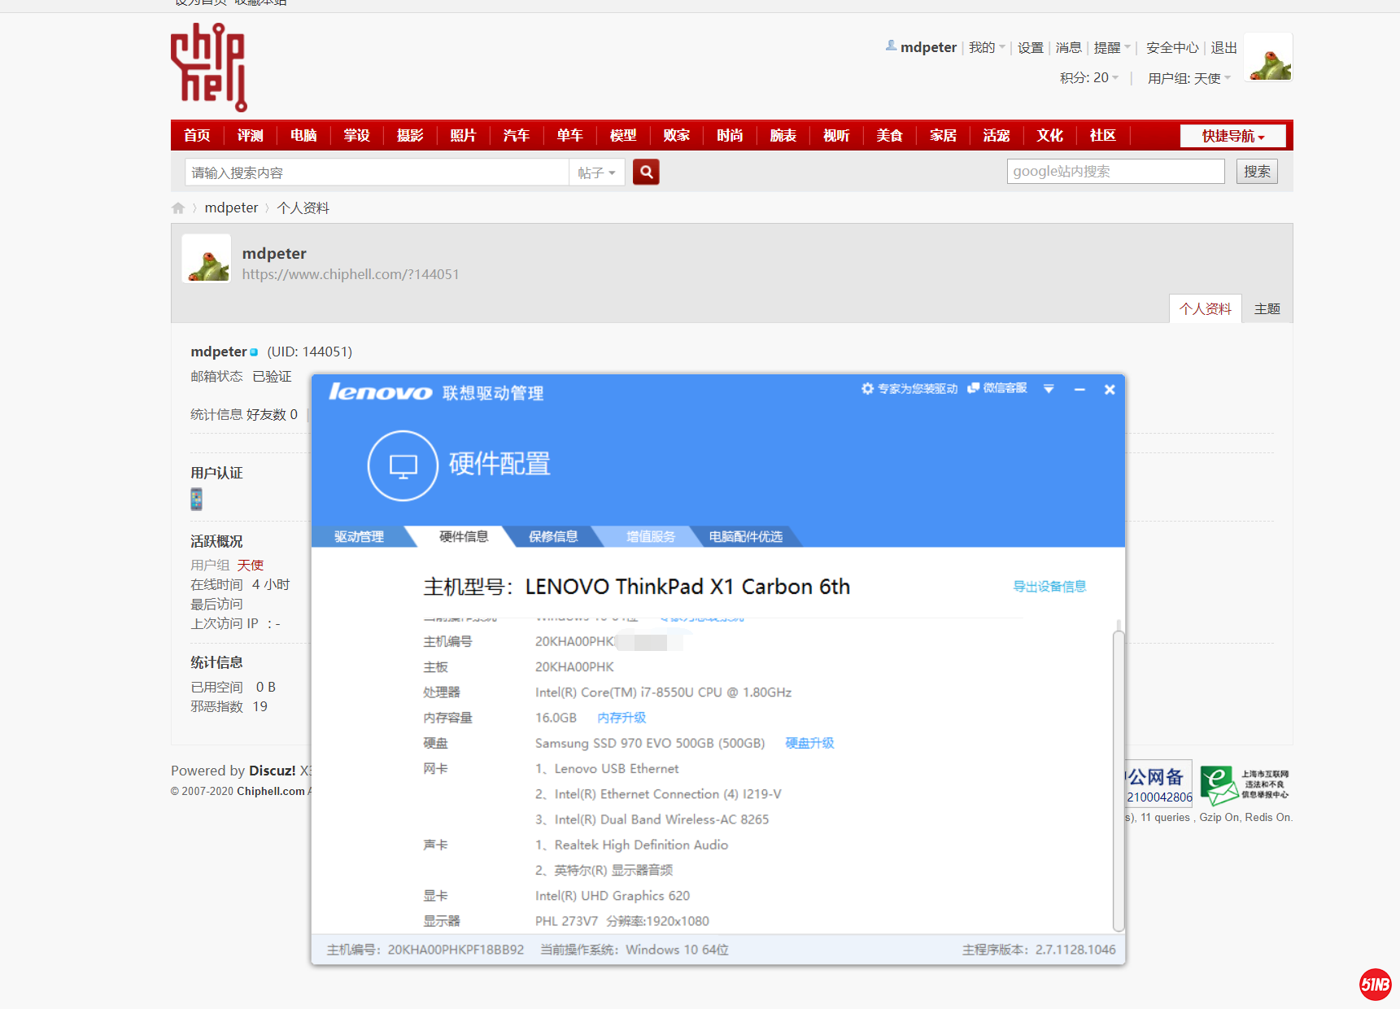Click the 搜索 button for site search
Image resolution: width=1400 pixels, height=1009 pixels.
(1257, 172)
